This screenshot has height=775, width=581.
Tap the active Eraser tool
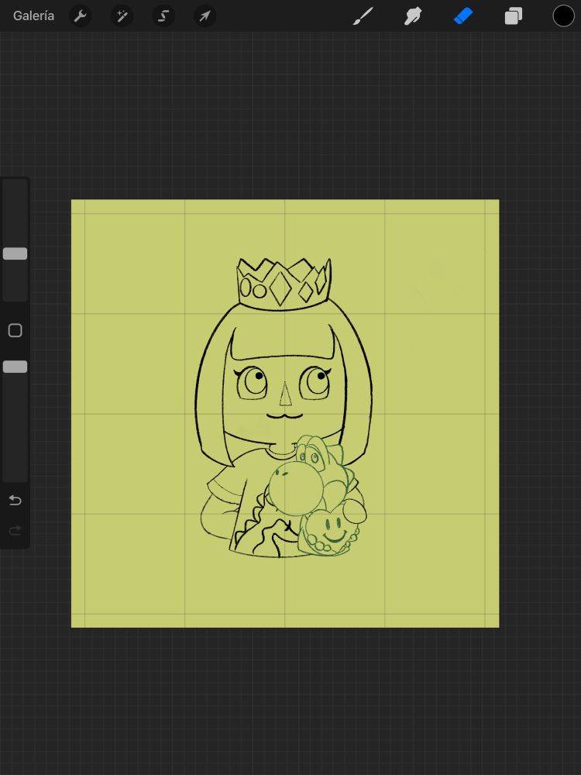[463, 16]
